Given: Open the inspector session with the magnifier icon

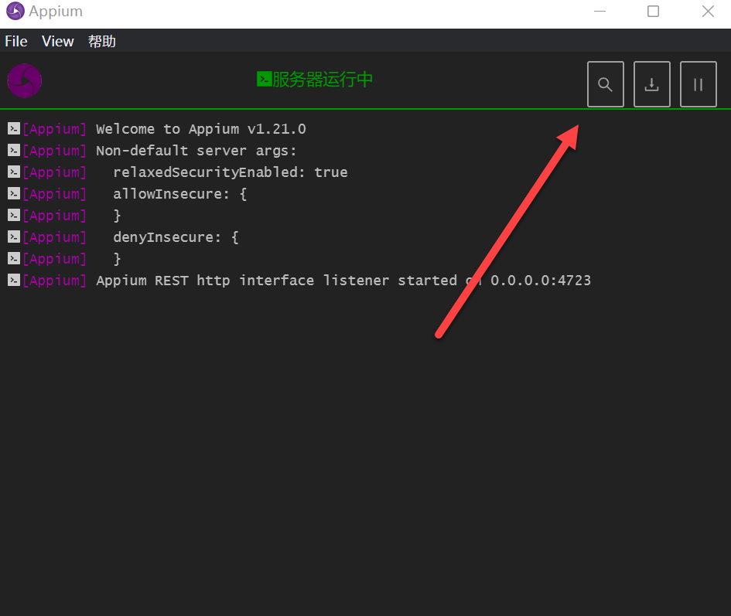Looking at the screenshot, I should [605, 84].
